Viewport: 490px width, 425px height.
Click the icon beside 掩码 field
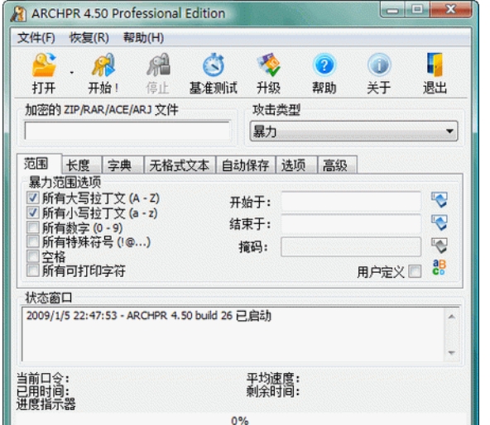440,246
